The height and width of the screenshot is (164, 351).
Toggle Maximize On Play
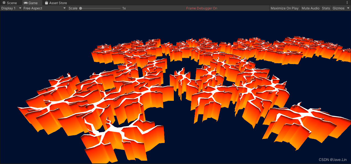[285, 8]
